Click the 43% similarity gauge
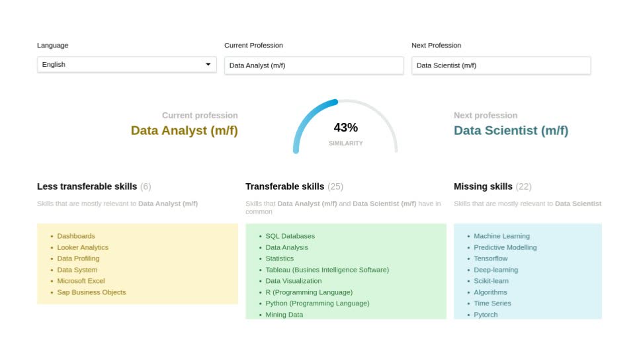 345,127
